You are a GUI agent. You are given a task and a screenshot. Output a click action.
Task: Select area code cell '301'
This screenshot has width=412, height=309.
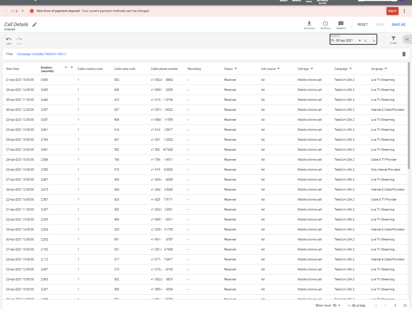117,140
